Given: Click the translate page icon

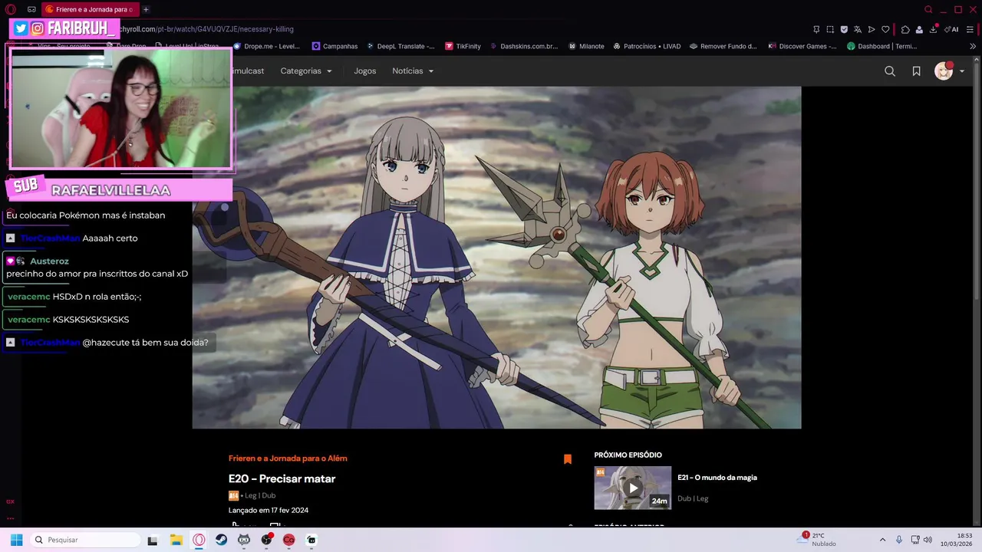Looking at the screenshot, I should click(x=858, y=29).
